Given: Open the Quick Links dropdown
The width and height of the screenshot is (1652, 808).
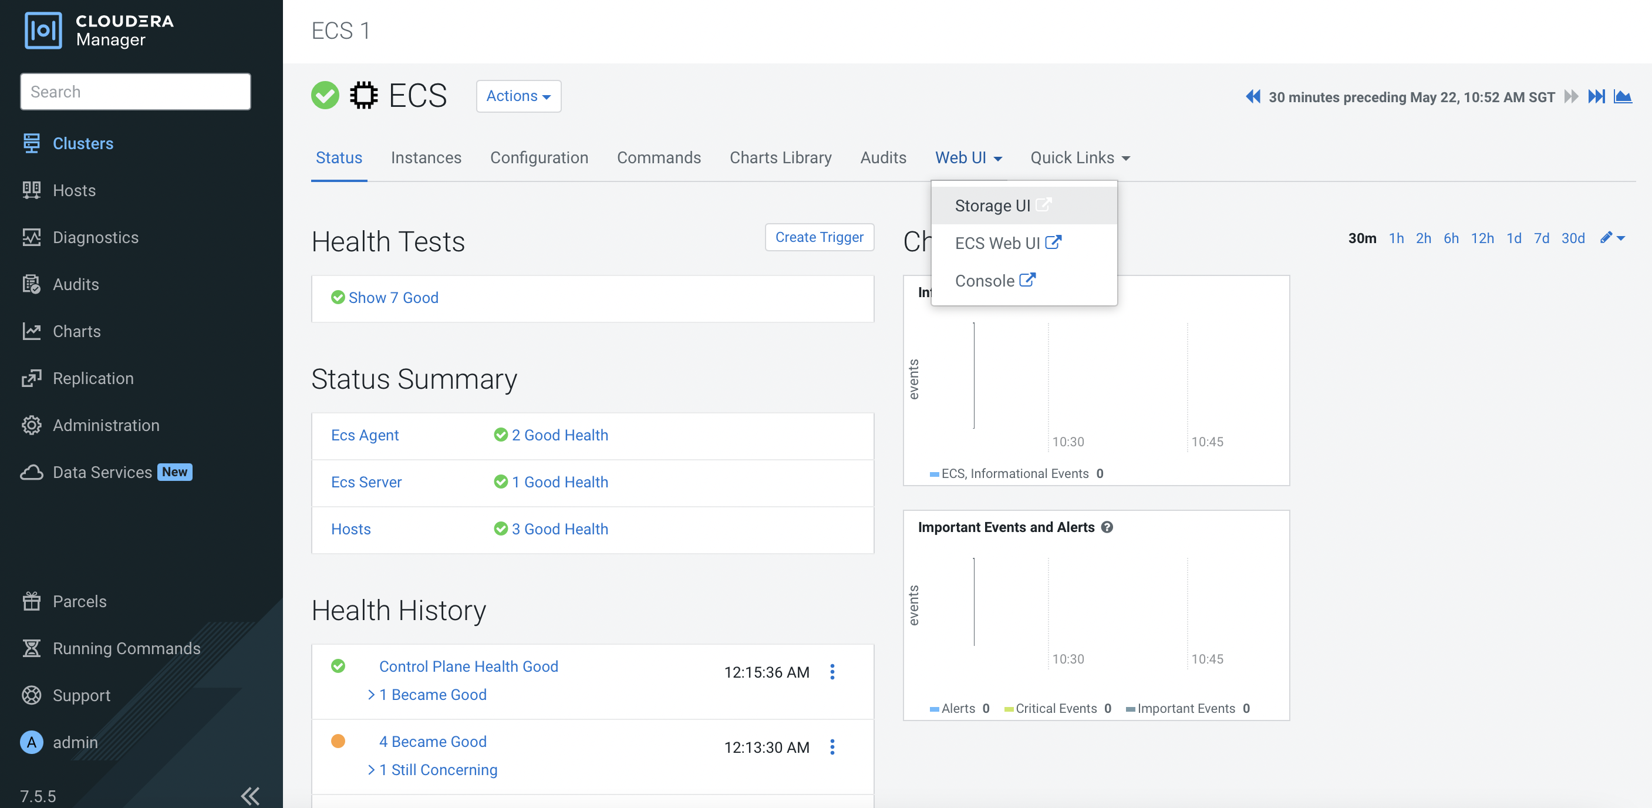Looking at the screenshot, I should (1080, 158).
